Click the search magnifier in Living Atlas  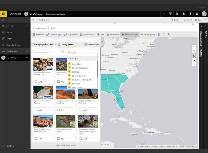61,52
